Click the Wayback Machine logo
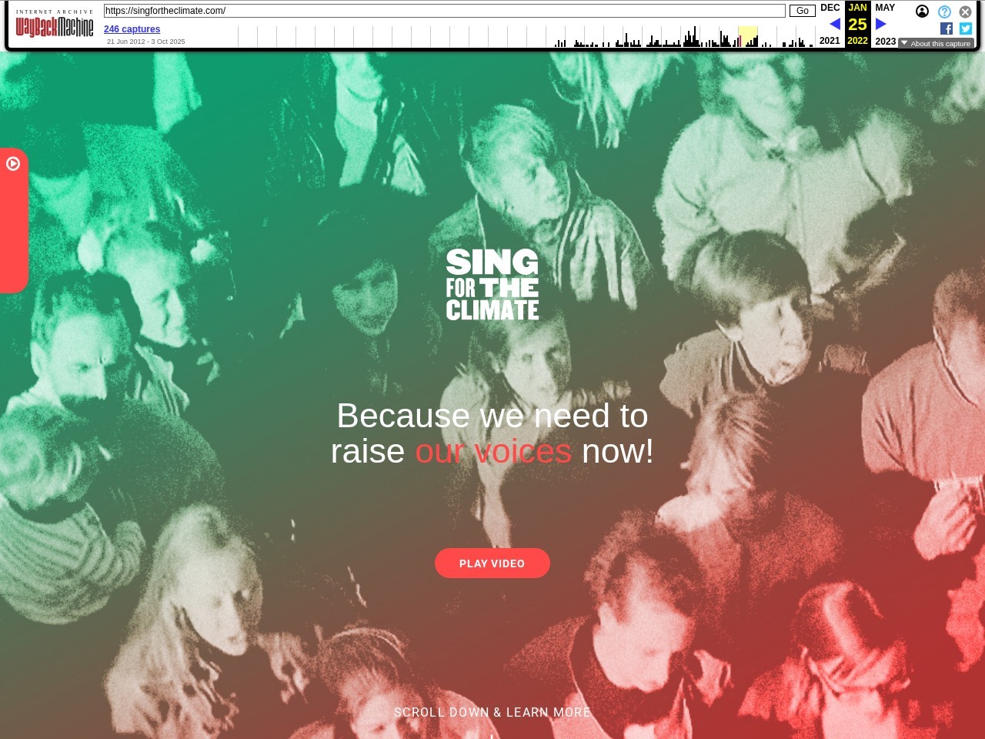This screenshot has height=739, width=985. tap(55, 25)
